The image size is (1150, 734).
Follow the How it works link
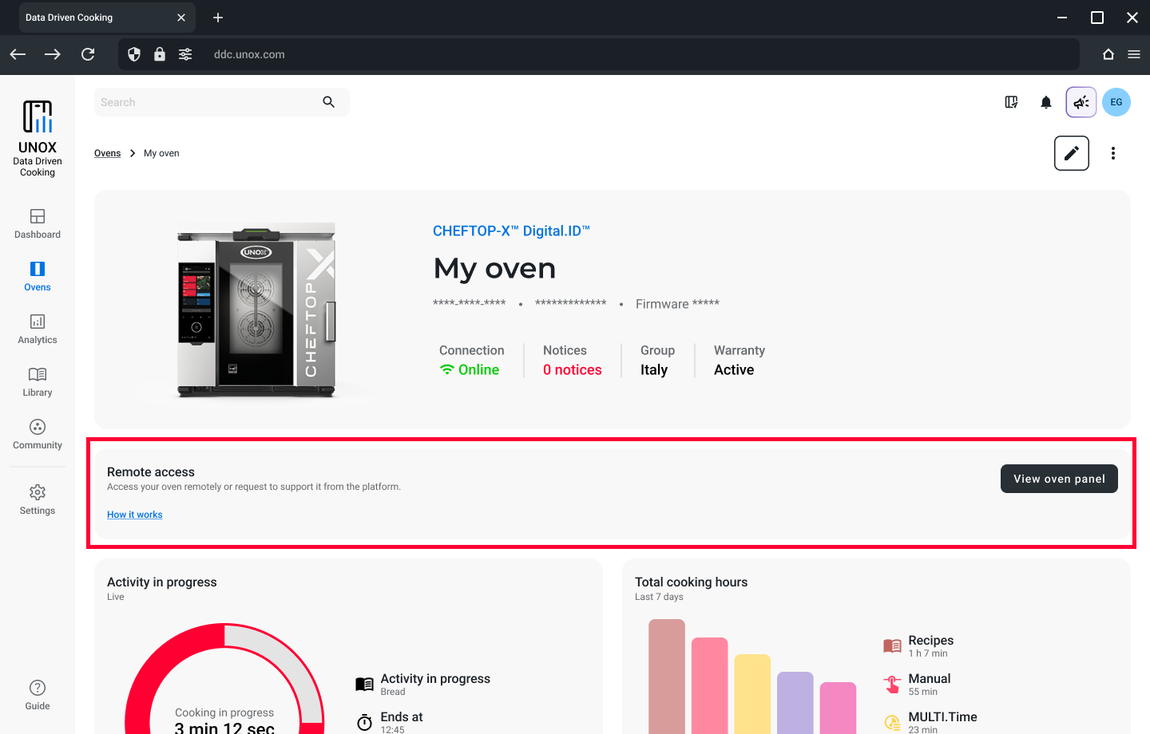tap(135, 515)
